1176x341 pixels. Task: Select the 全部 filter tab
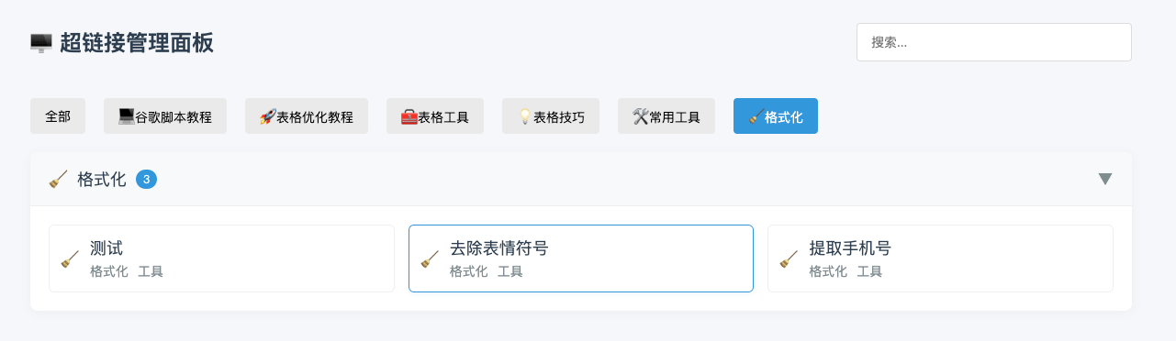click(58, 116)
